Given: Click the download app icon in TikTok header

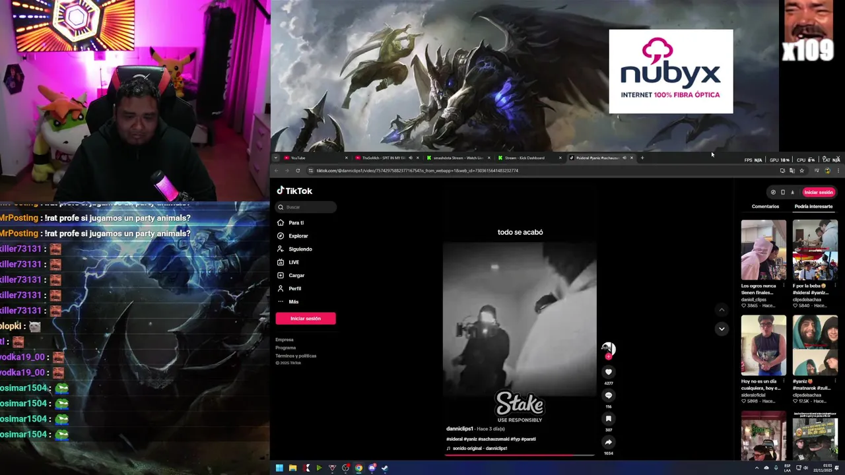Looking at the screenshot, I should pyautogui.click(x=792, y=192).
